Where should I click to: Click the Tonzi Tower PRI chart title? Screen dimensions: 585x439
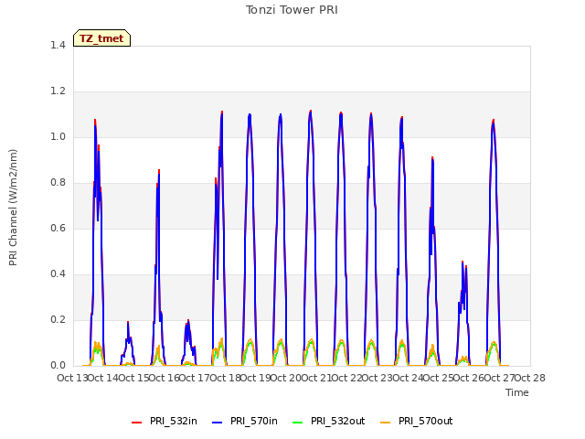coord(292,10)
